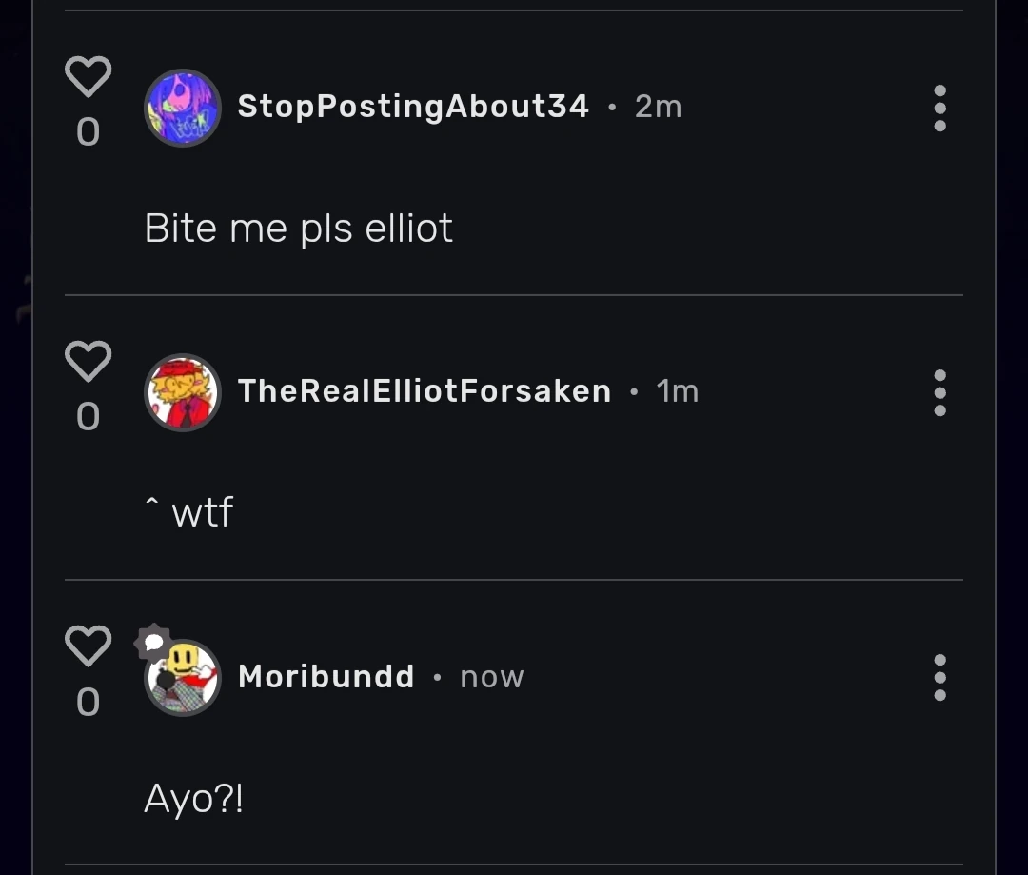Open TheRealElliotForsaken's avatar
Viewport: 1028px width, 875px height.
pyautogui.click(x=182, y=391)
